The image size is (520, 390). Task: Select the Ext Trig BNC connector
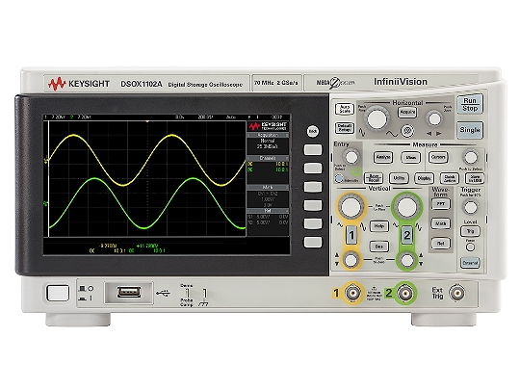pyautogui.click(x=457, y=293)
